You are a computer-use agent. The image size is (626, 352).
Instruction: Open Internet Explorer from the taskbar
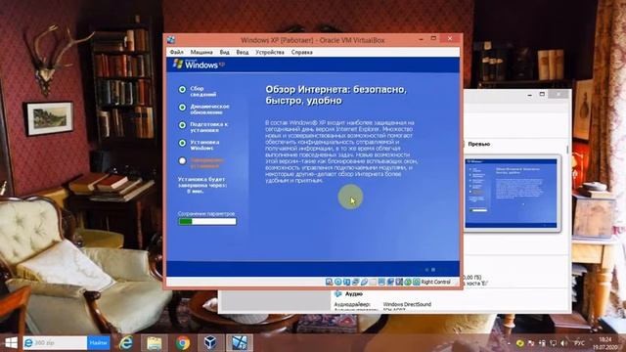point(126,343)
